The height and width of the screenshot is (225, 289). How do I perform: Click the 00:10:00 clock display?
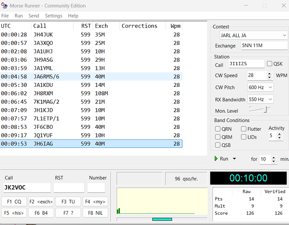(248, 178)
